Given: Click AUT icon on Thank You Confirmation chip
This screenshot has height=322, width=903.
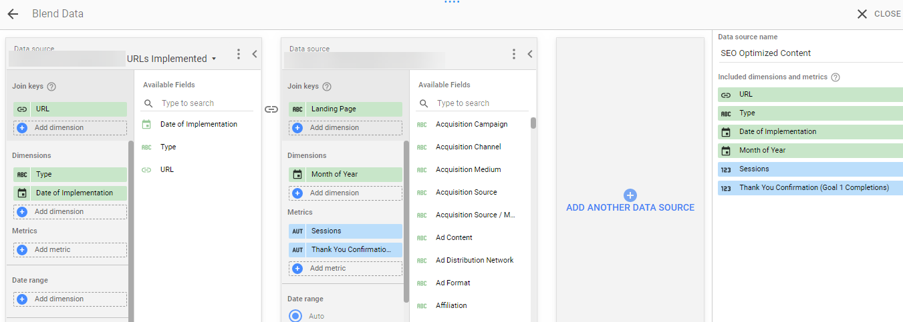Looking at the screenshot, I should pyautogui.click(x=297, y=250).
